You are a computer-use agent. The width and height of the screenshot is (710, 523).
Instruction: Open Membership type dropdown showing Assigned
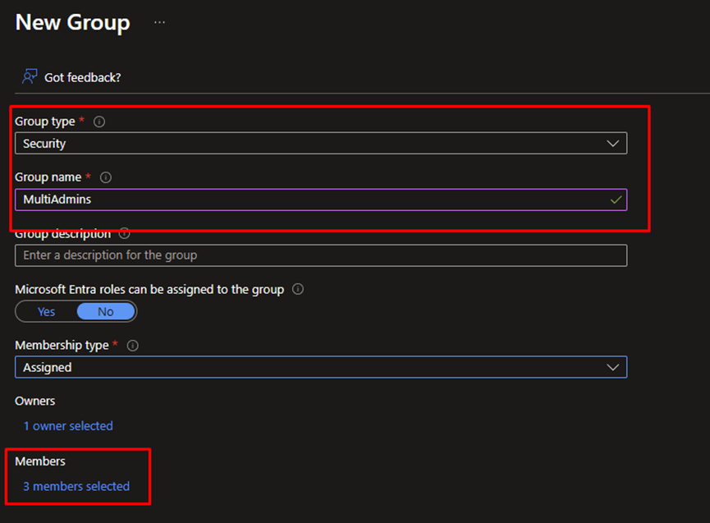click(320, 367)
